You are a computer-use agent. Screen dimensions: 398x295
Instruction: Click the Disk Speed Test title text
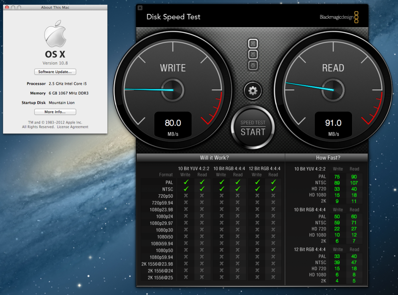[173, 17]
